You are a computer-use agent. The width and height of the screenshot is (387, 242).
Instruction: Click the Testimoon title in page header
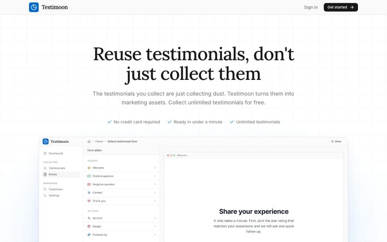pyautogui.click(x=55, y=7)
